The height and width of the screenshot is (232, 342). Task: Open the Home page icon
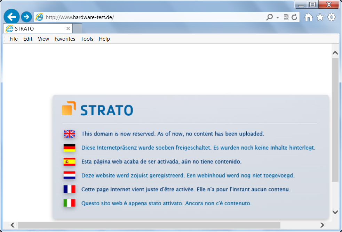(x=308, y=17)
